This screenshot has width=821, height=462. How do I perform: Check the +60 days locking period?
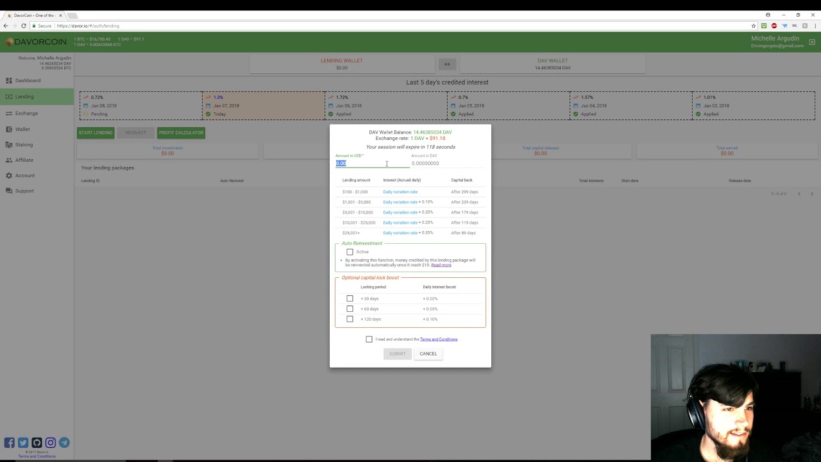(x=350, y=309)
